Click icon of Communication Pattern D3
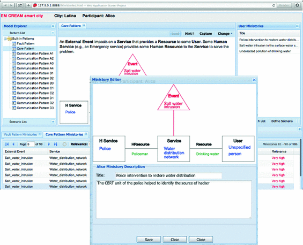This screenshot has width=303, height=245. 14,108
